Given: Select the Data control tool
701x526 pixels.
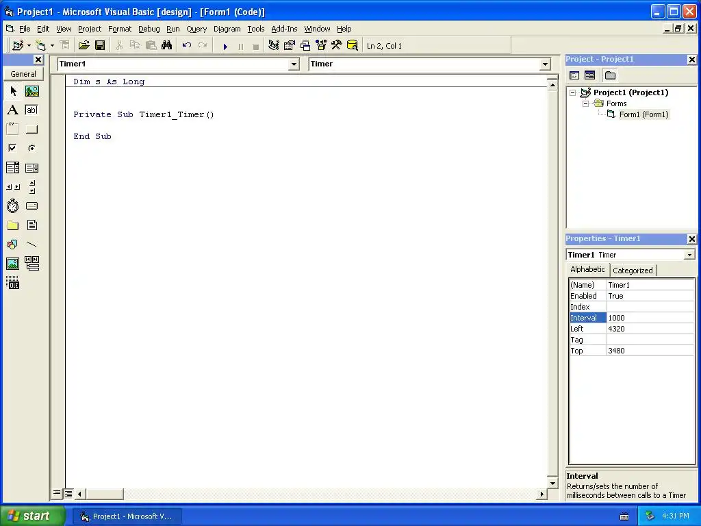Looking at the screenshot, I should click(x=31, y=264).
